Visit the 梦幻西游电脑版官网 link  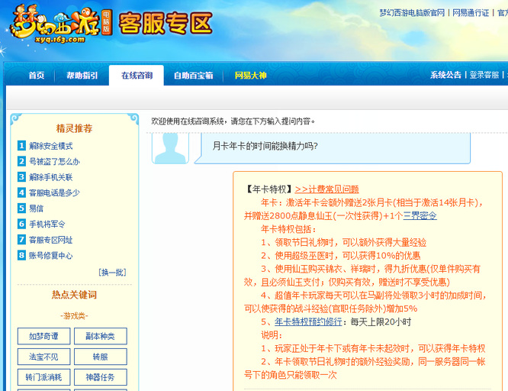click(x=412, y=13)
